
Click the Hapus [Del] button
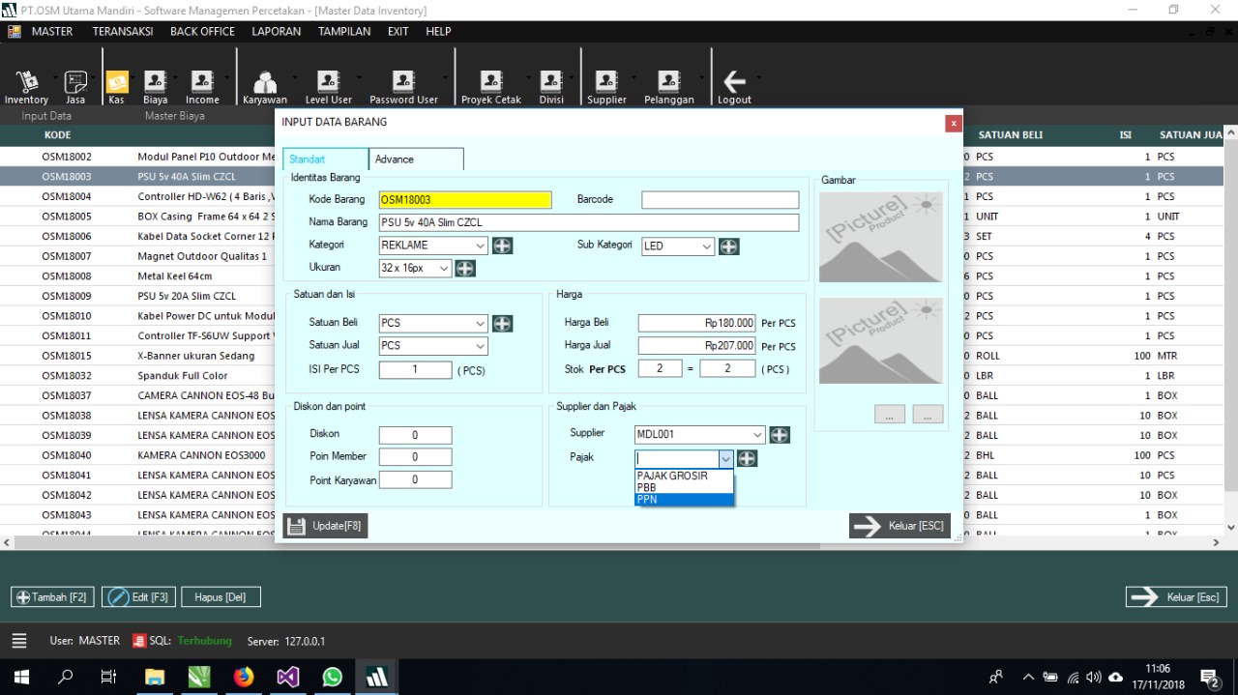(221, 597)
